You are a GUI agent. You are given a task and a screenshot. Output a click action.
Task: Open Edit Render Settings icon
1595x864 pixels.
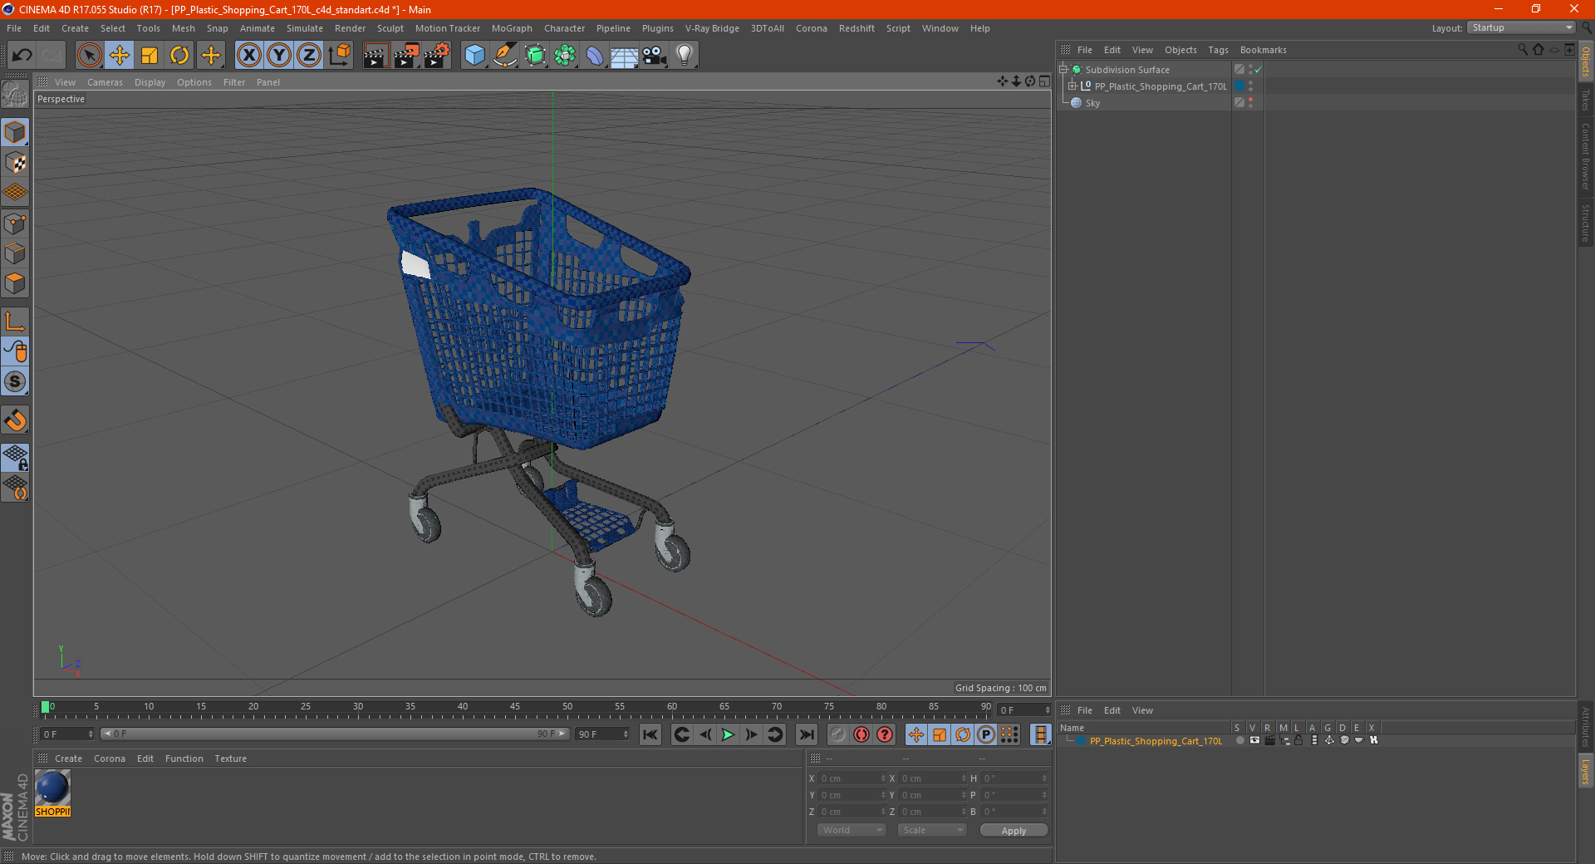tap(436, 55)
